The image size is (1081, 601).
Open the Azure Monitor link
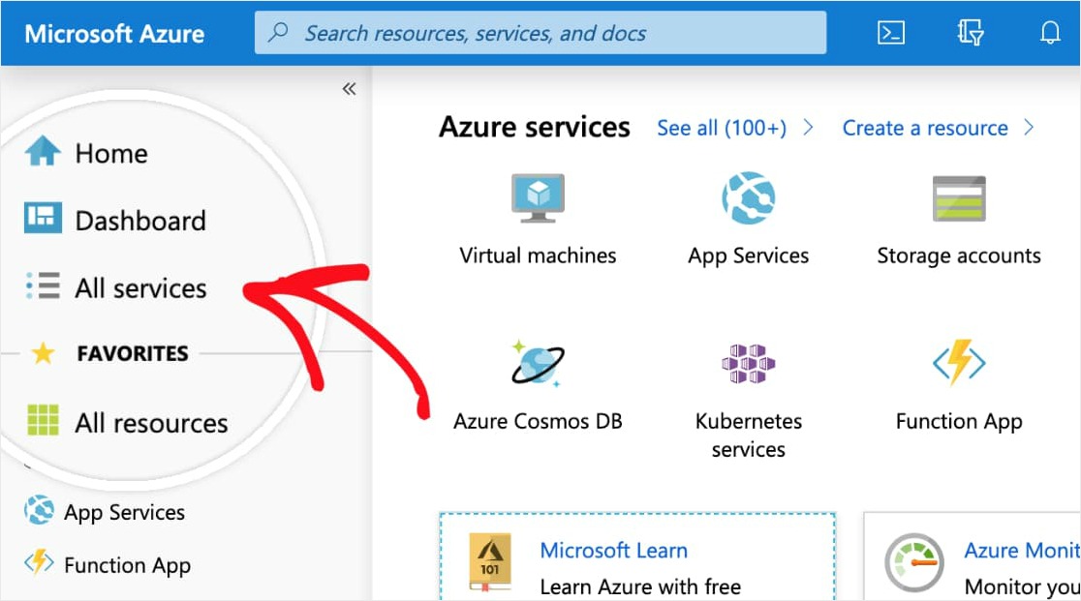point(1022,551)
